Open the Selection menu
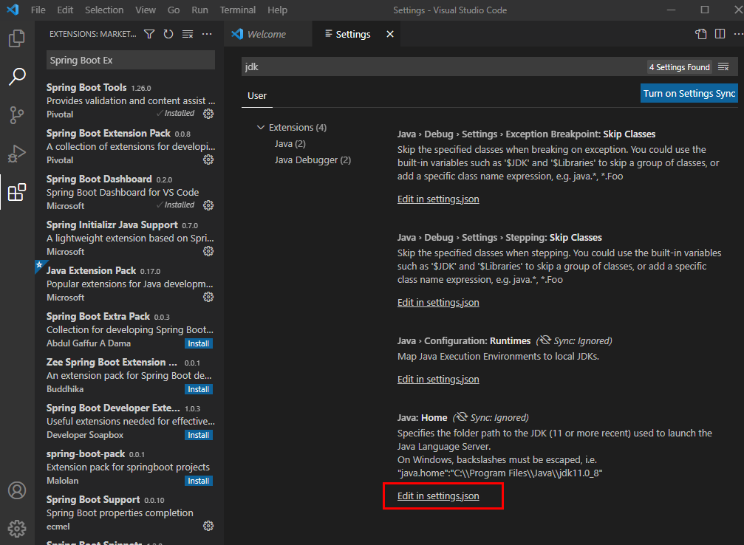744x545 pixels. tap(104, 10)
